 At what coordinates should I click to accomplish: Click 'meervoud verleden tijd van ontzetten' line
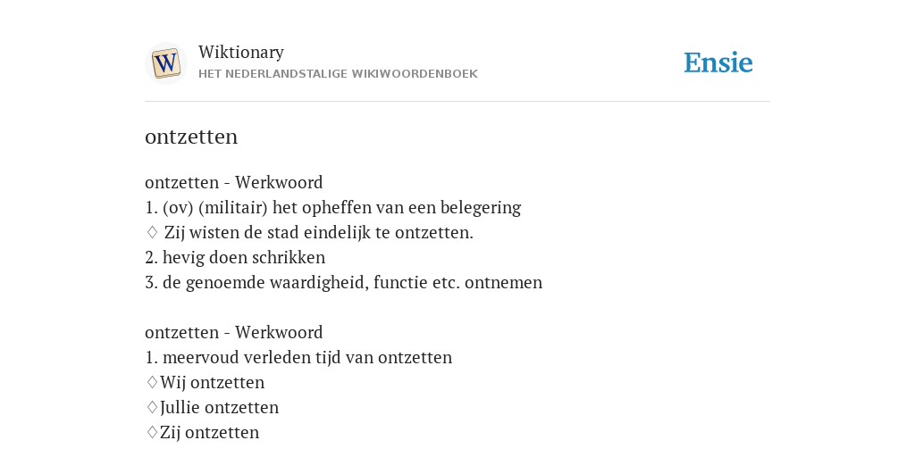pos(298,357)
